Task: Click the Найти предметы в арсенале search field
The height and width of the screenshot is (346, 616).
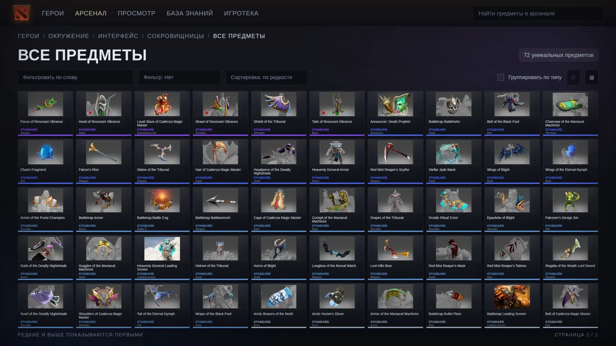Action: click(x=538, y=13)
